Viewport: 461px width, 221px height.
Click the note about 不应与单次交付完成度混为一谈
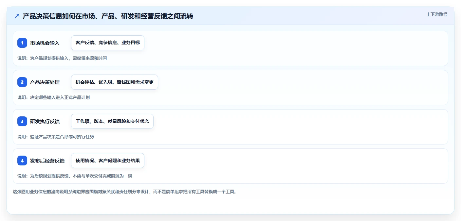point(75,176)
